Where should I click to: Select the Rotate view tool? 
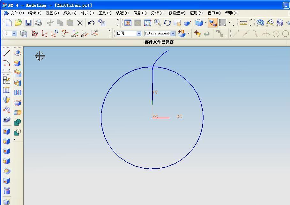[x=167, y=23]
